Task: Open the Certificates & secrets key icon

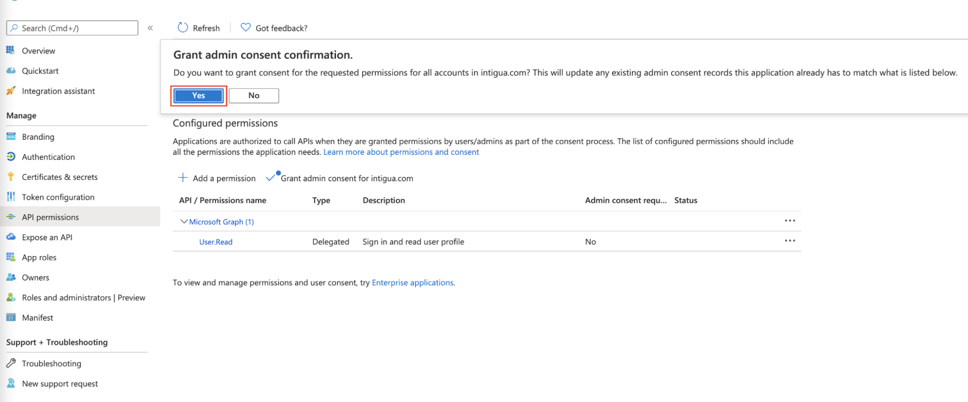Action: pyautogui.click(x=11, y=177)
